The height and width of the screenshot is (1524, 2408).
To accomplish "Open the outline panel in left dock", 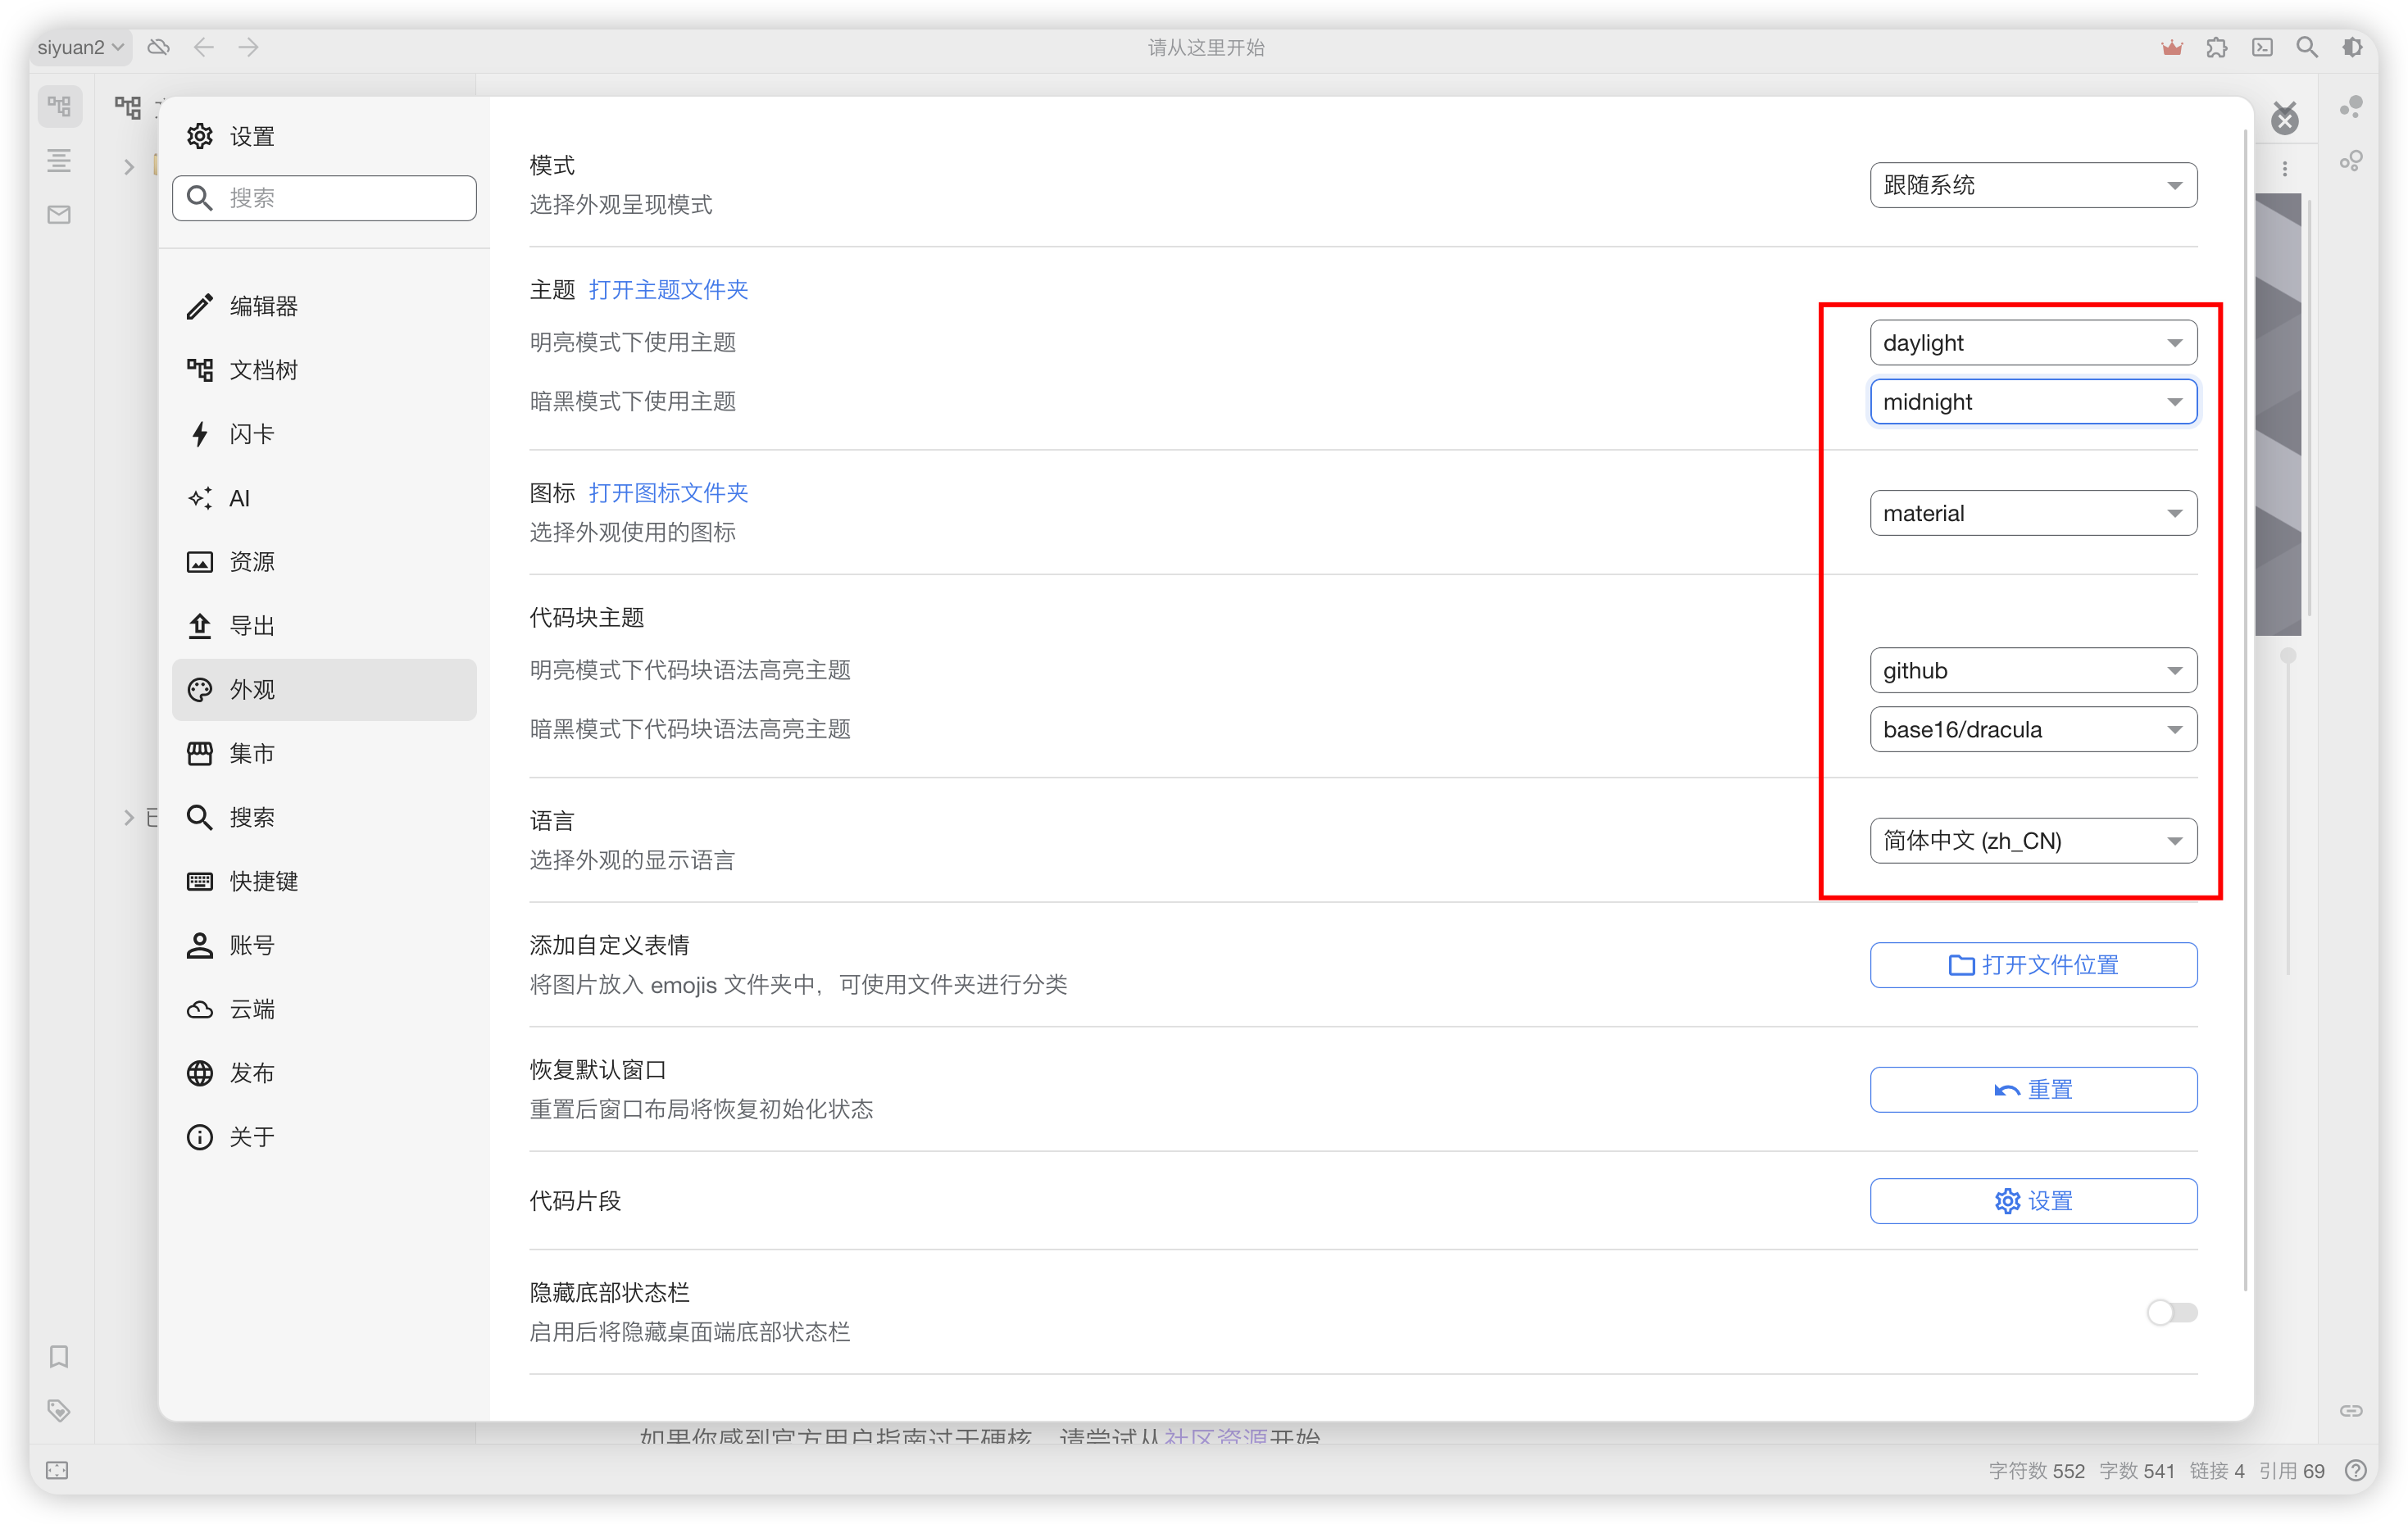I will point(58,160).
